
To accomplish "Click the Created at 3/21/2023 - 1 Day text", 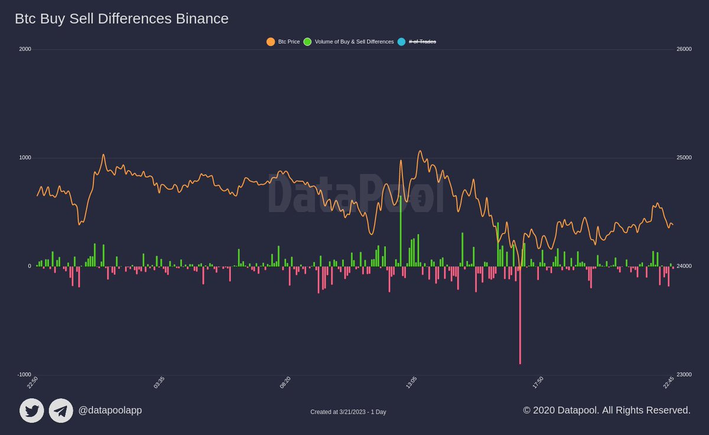I will [348, 412].
